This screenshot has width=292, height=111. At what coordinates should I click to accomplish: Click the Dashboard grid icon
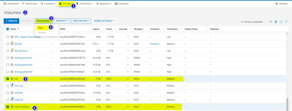click(x=5, y=4)
